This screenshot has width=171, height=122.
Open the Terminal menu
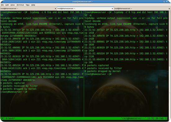click(20, 5)
